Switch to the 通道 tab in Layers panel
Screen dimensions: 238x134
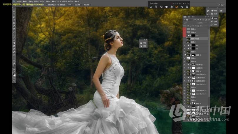tap(189, 17)
